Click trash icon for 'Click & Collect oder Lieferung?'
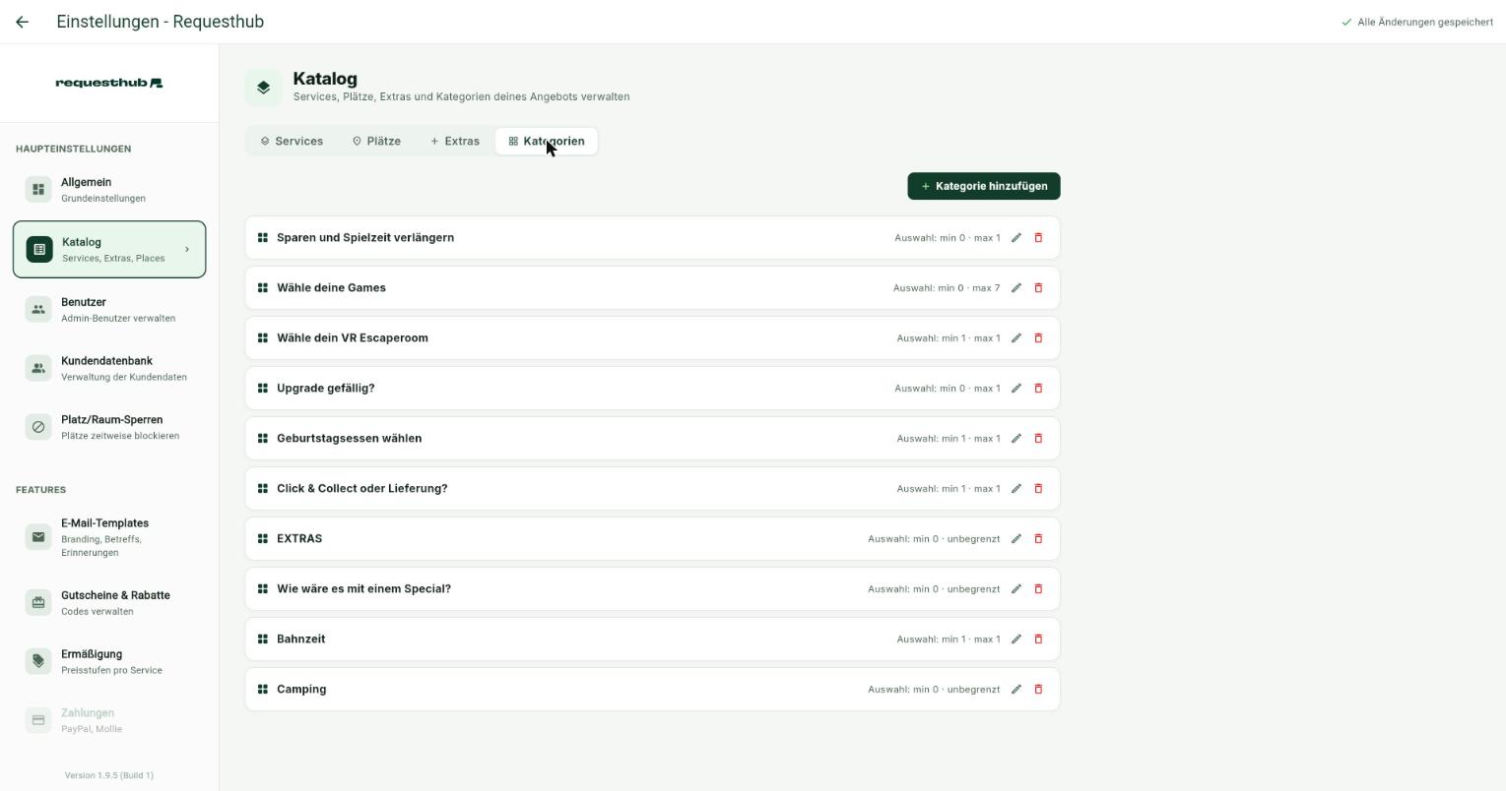This screenshot has width=1506, height=791. coord(1038,489)
